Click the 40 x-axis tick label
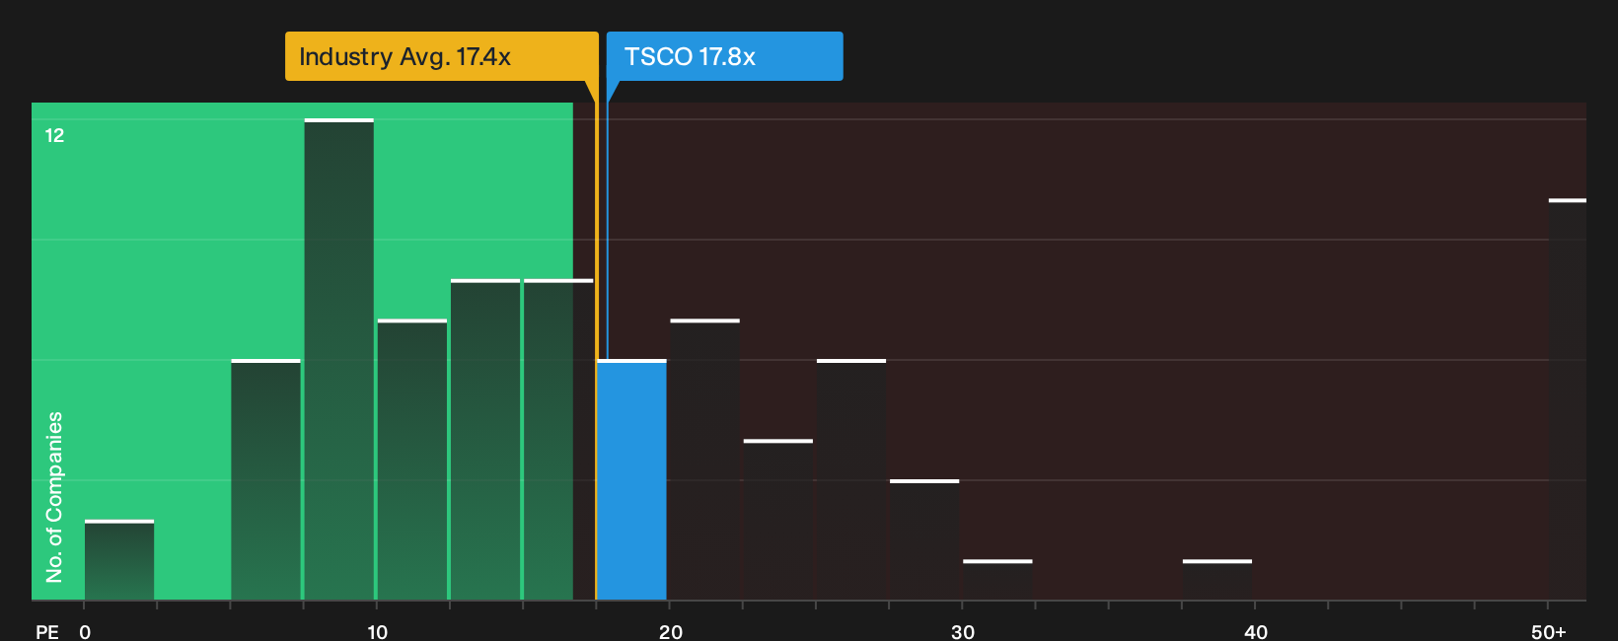 pyautogui.click(x=1255, y=632)
